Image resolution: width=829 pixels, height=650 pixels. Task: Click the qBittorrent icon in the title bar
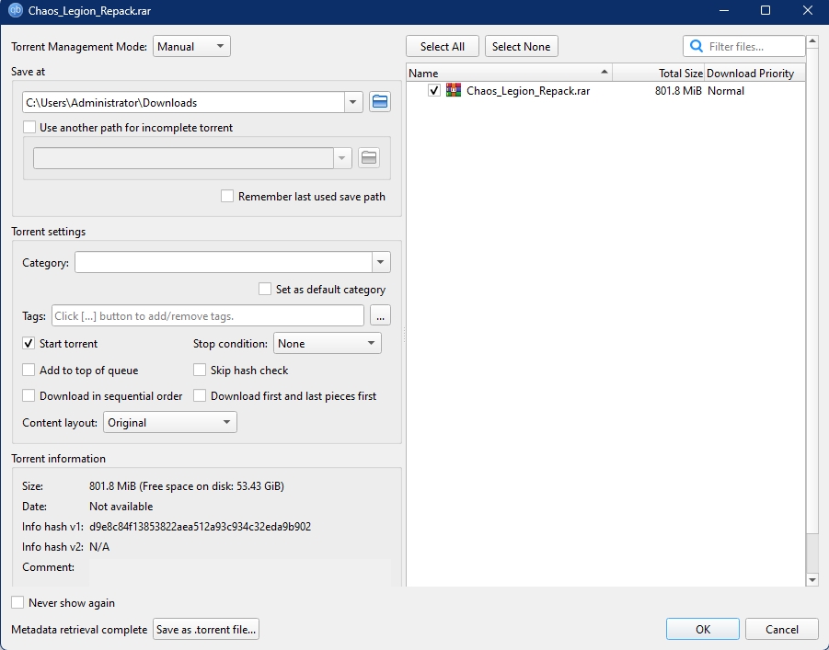[x=16, y=10]
